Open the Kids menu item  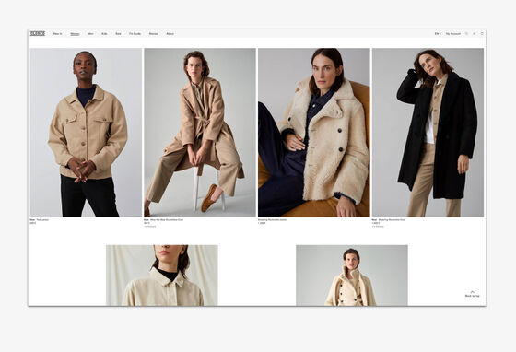pyautogui.click(x=104, y=34)
